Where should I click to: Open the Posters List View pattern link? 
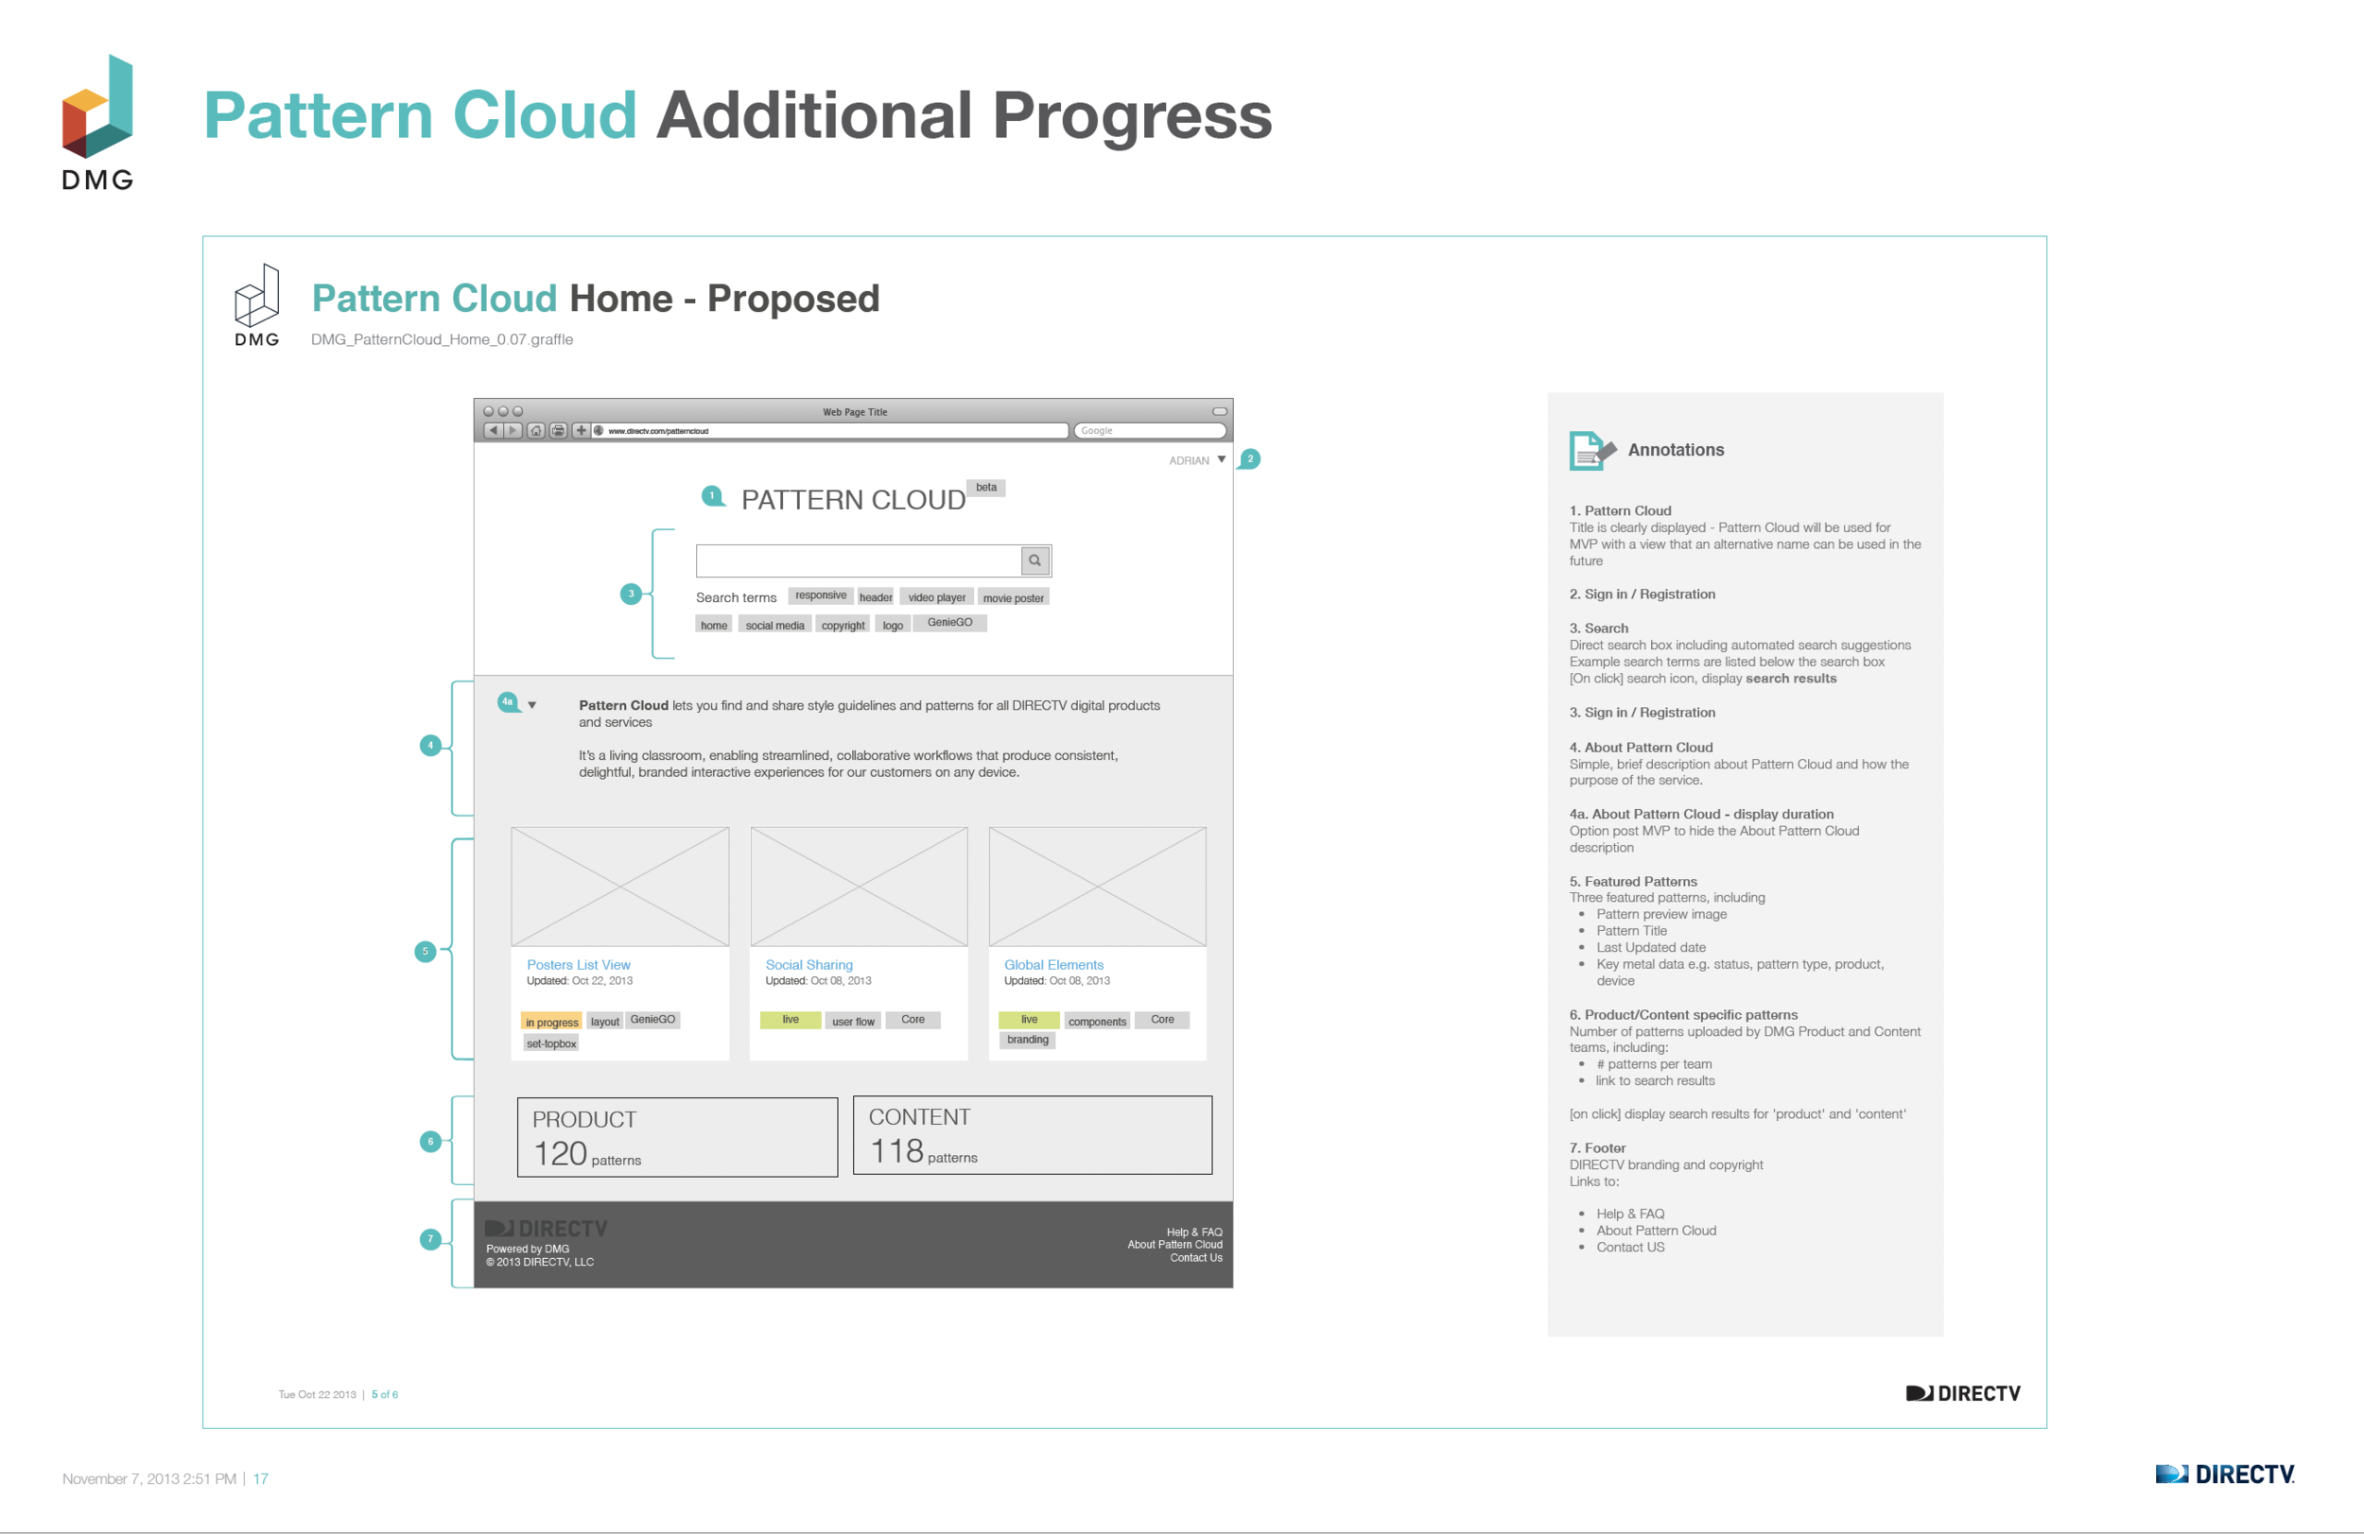click(x=578, y=965)
